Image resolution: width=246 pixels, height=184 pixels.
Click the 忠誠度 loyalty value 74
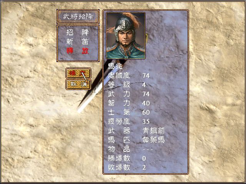click(x=146, y=76)
